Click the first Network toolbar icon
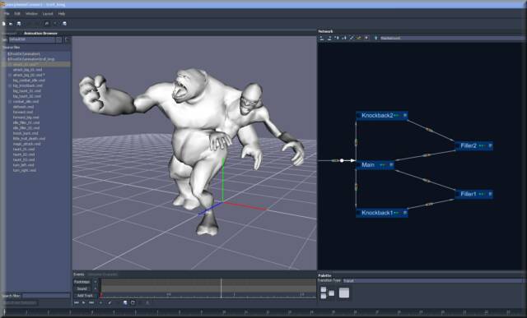The height and width of the screenshot is (318, 527). 322,39
